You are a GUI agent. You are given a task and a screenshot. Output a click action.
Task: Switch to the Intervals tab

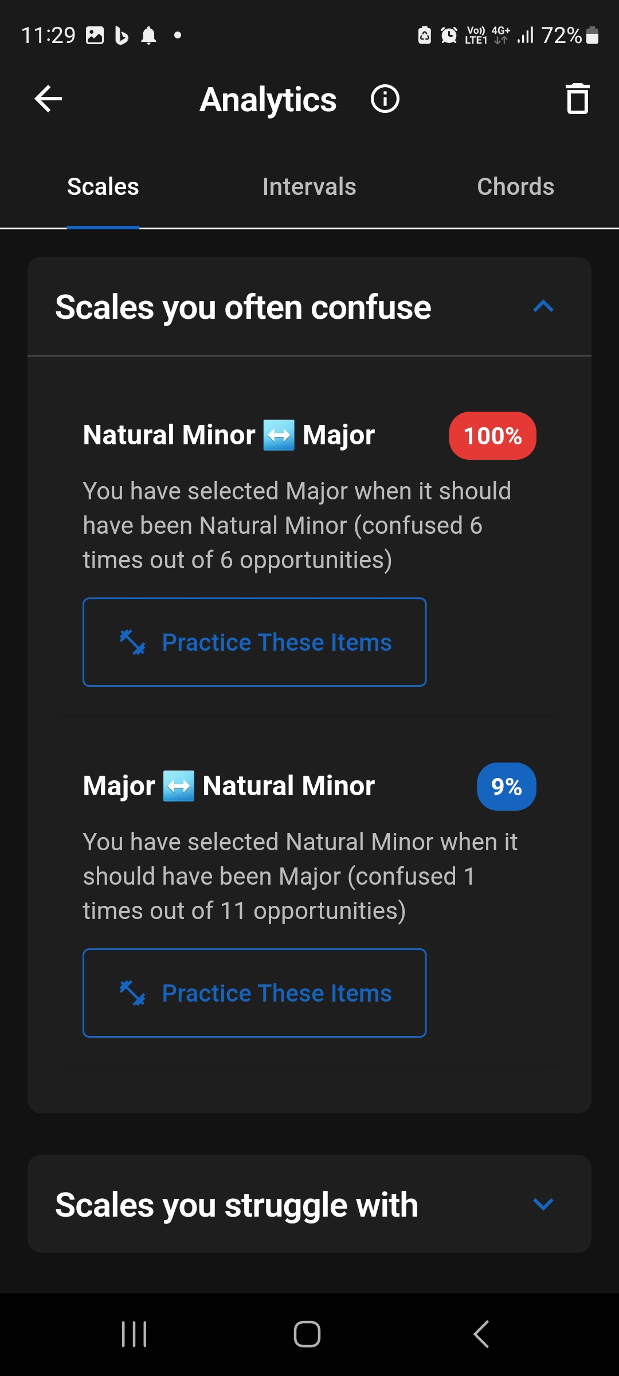tap(309, 186)
